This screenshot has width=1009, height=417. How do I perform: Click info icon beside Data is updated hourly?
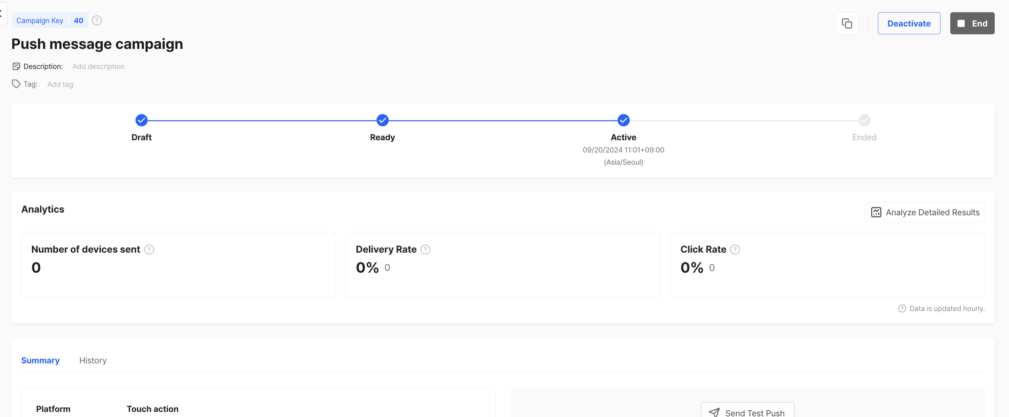point(902,309)
